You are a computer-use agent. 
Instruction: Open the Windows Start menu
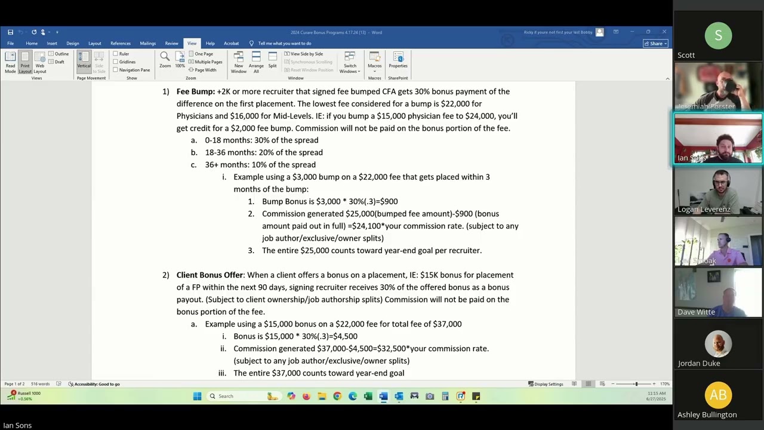(x=197, y=396)
